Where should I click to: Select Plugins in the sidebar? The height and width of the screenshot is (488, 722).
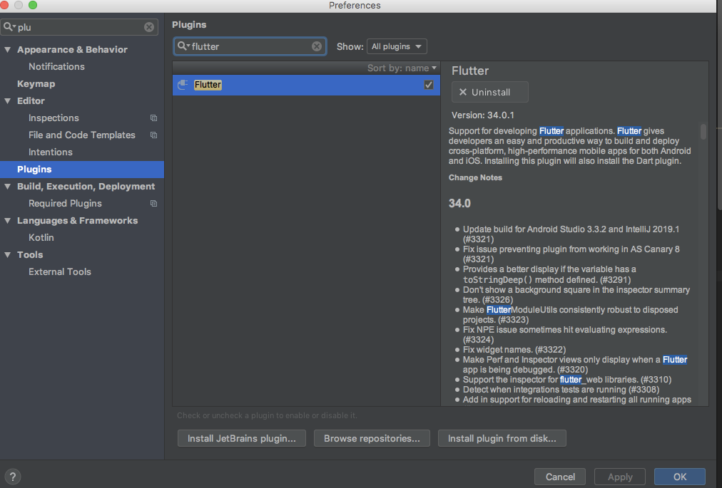coord(82,170)
